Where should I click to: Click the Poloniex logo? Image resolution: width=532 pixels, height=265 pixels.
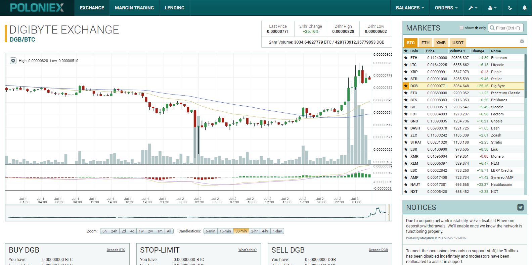click(x=37, y=7)
